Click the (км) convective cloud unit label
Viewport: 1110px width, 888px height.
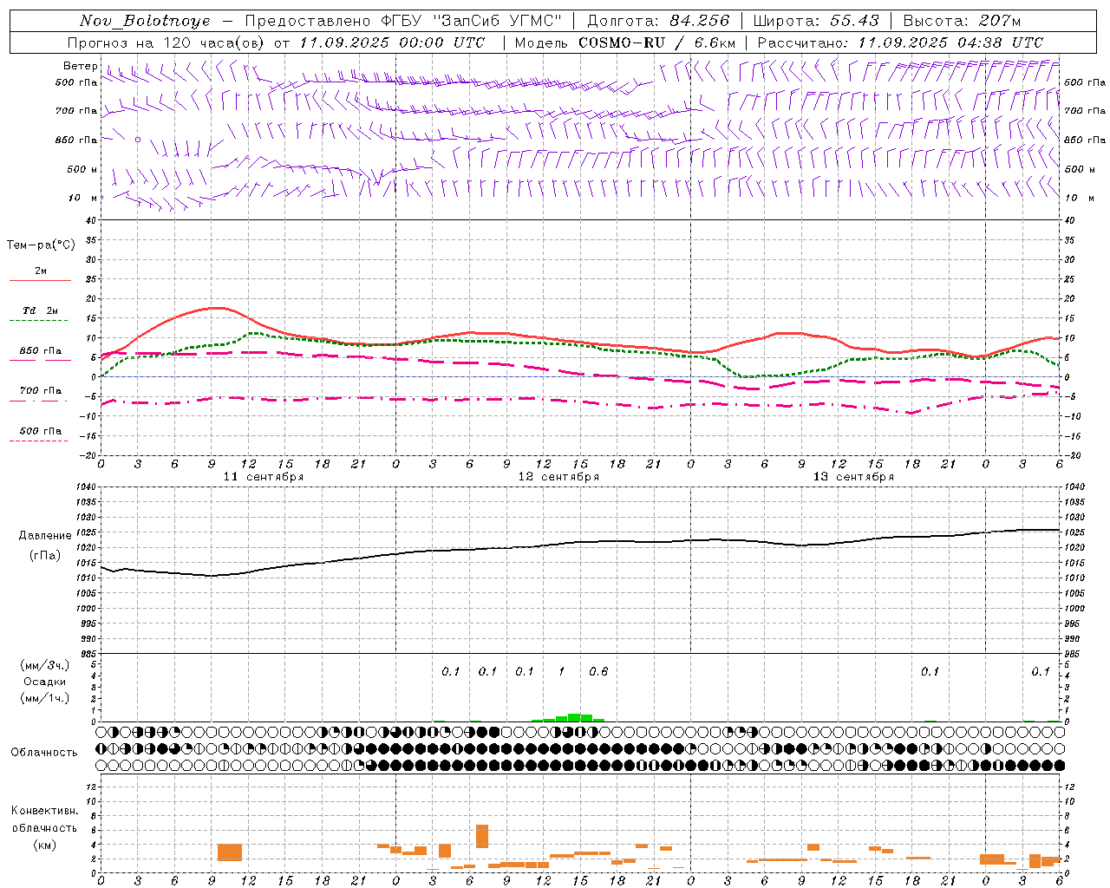tap(45, 845)
